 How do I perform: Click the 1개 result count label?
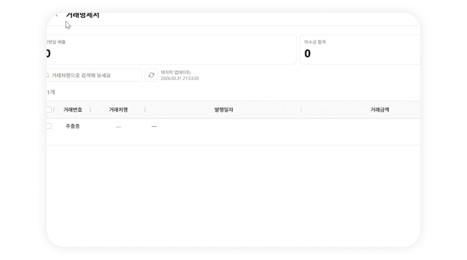coord(51,92)
